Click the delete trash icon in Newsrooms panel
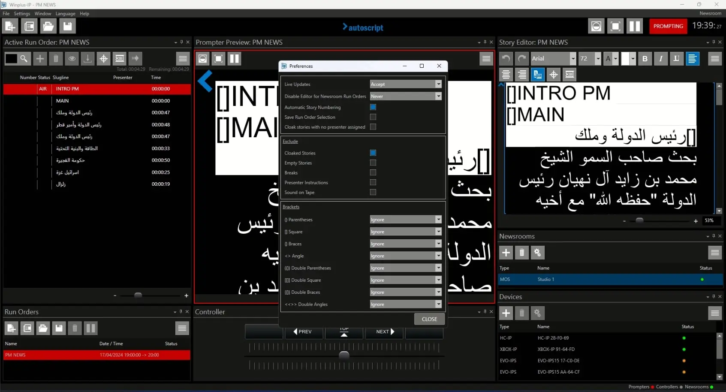This screenshot has height=392, width=726. pyautogui.click(x=521, y=253)
